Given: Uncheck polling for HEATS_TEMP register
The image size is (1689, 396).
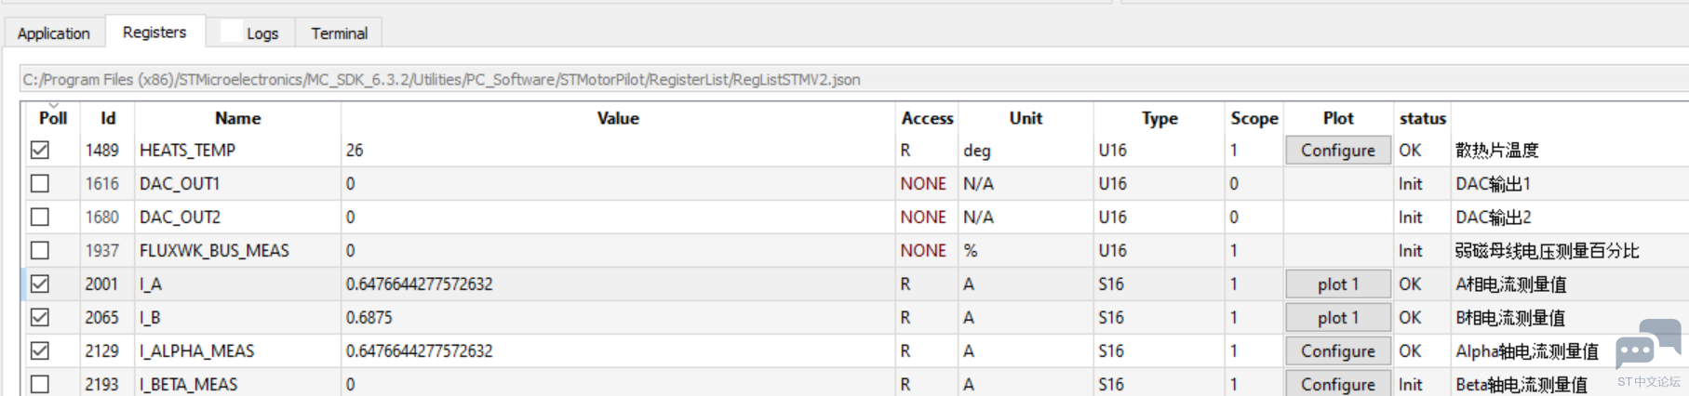Looking at the screenshot, I should tap(40, 150).
